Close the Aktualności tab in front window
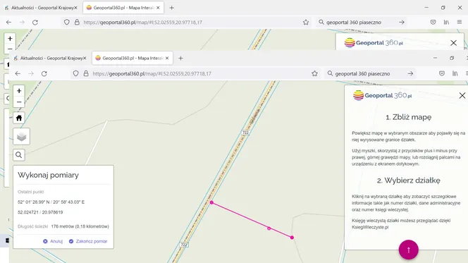468x263 pixels. (x=85, y=59)
